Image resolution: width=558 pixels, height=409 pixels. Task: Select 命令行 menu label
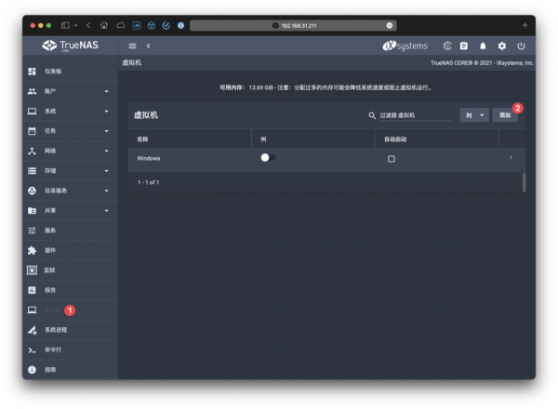coord(53,350)
